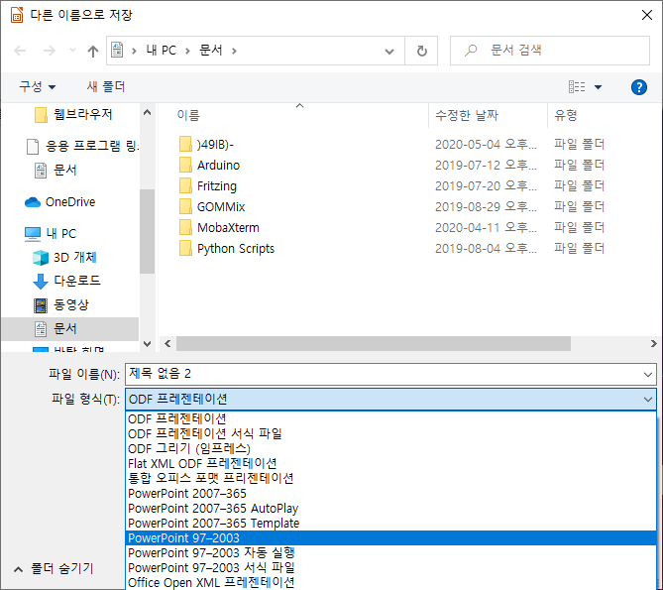Choose 통합 오피스 포맷 프리젠테이션 format
Image resolution: width=663 pixels, height=590 pixels.
[390, 478]
